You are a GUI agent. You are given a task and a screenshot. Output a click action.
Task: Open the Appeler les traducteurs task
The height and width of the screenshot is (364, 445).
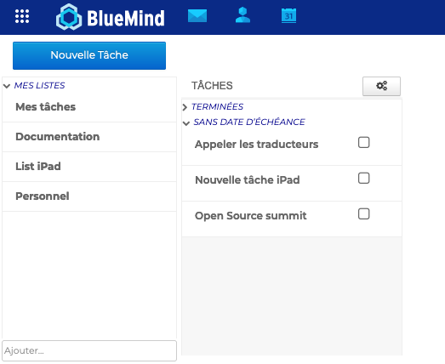click(256, 145)
